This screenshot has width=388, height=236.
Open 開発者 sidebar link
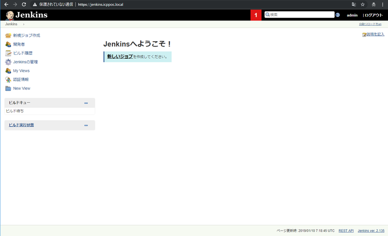19,44
